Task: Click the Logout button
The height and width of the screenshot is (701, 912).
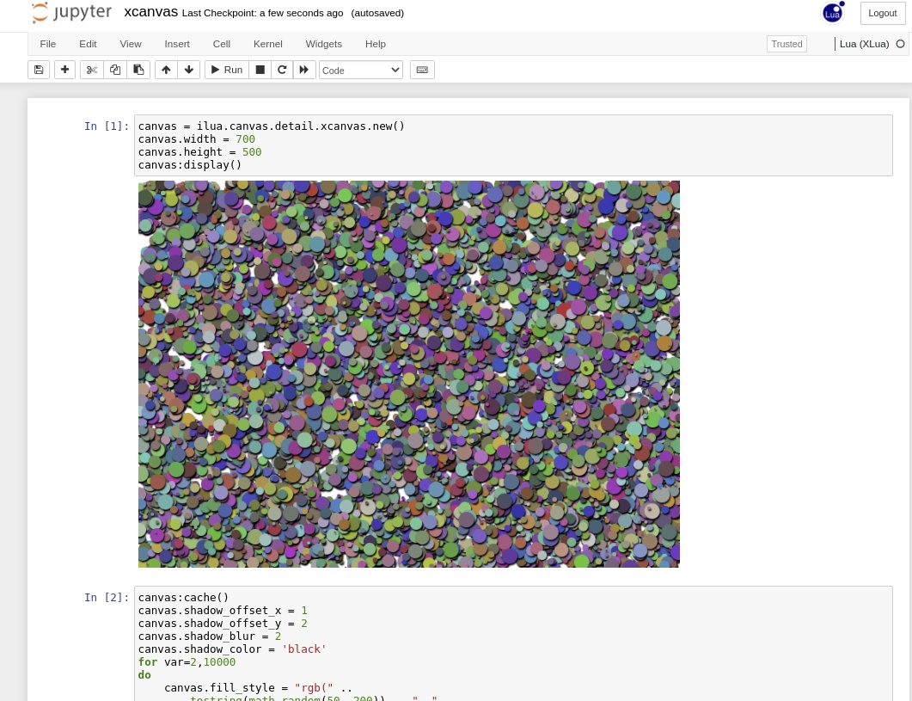Action: click(882, 13)
